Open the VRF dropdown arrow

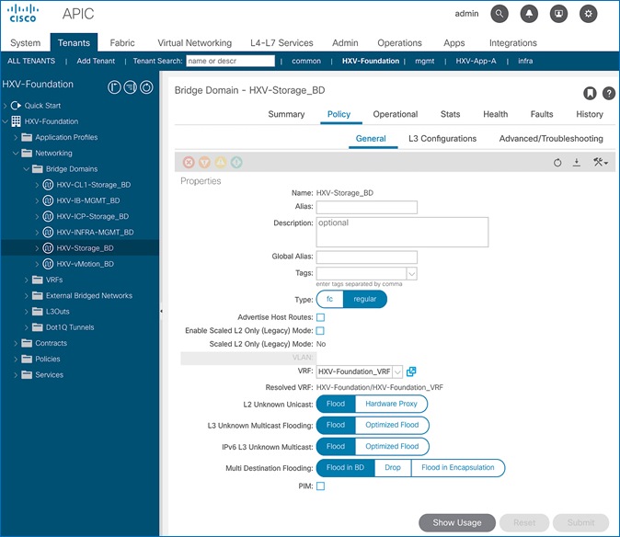[x=397, y=371]
